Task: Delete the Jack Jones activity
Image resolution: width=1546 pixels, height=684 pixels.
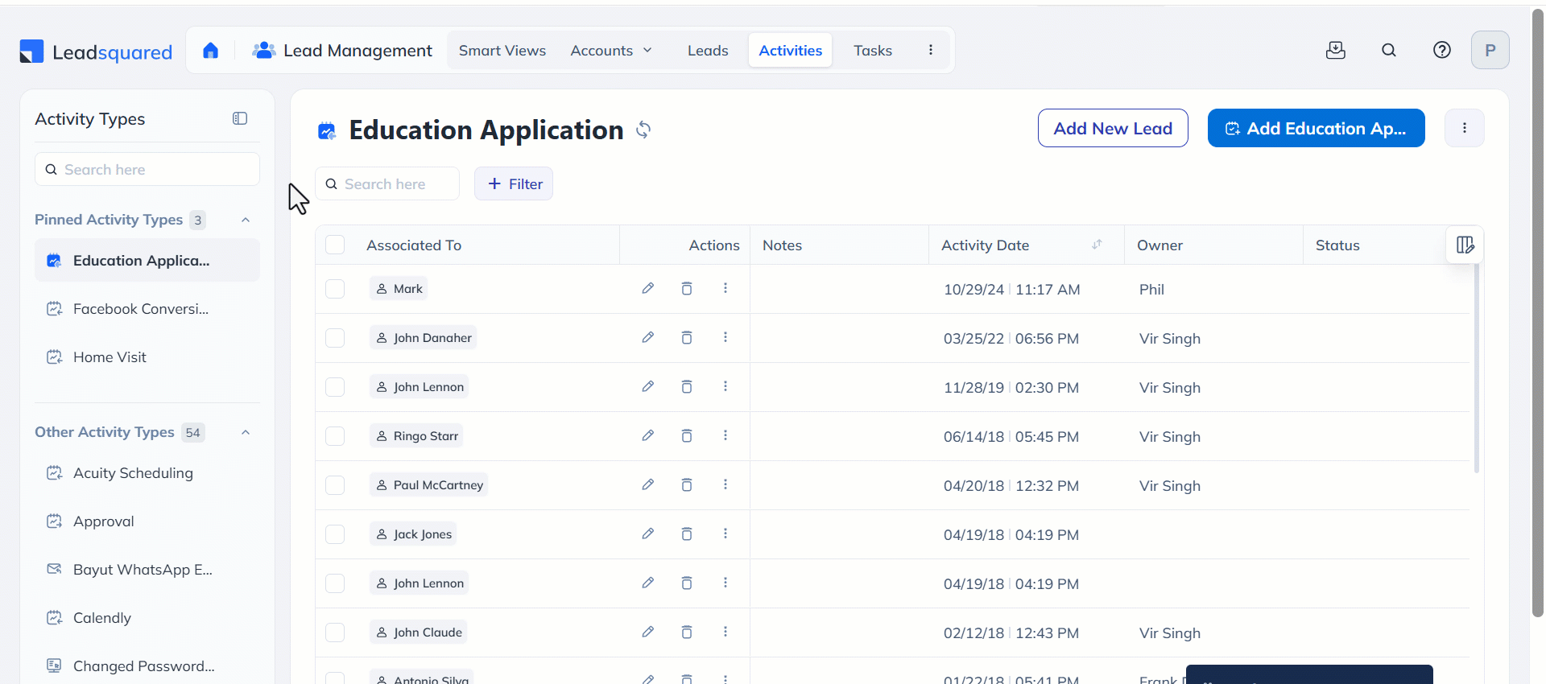Action: [x=687, y=534]
